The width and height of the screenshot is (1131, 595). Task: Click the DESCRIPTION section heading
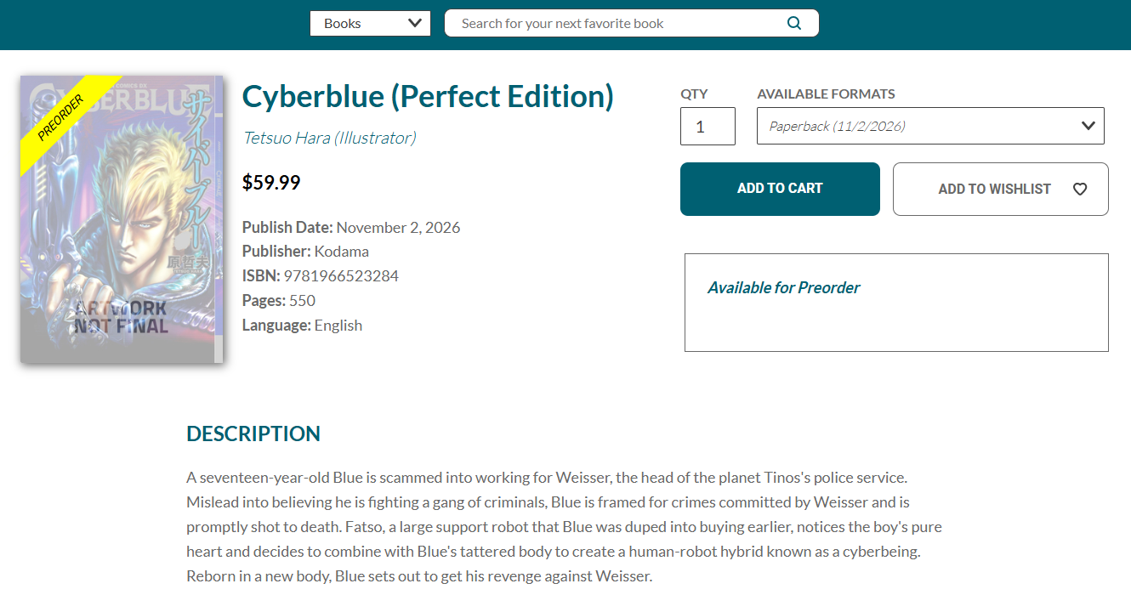[x=253, y=433]
